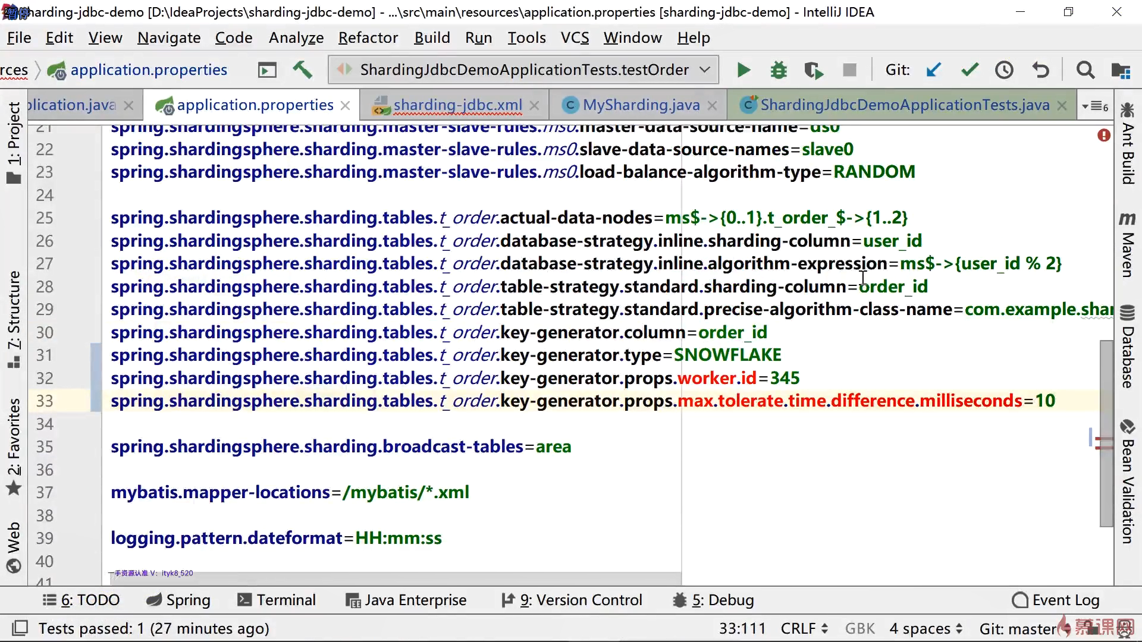
Task: Run with coverage shield icon
Action: pyautogui.click(x=813, y=70)
